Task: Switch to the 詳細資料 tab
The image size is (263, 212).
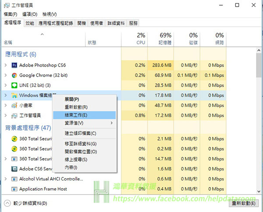Action: (116, 23)
